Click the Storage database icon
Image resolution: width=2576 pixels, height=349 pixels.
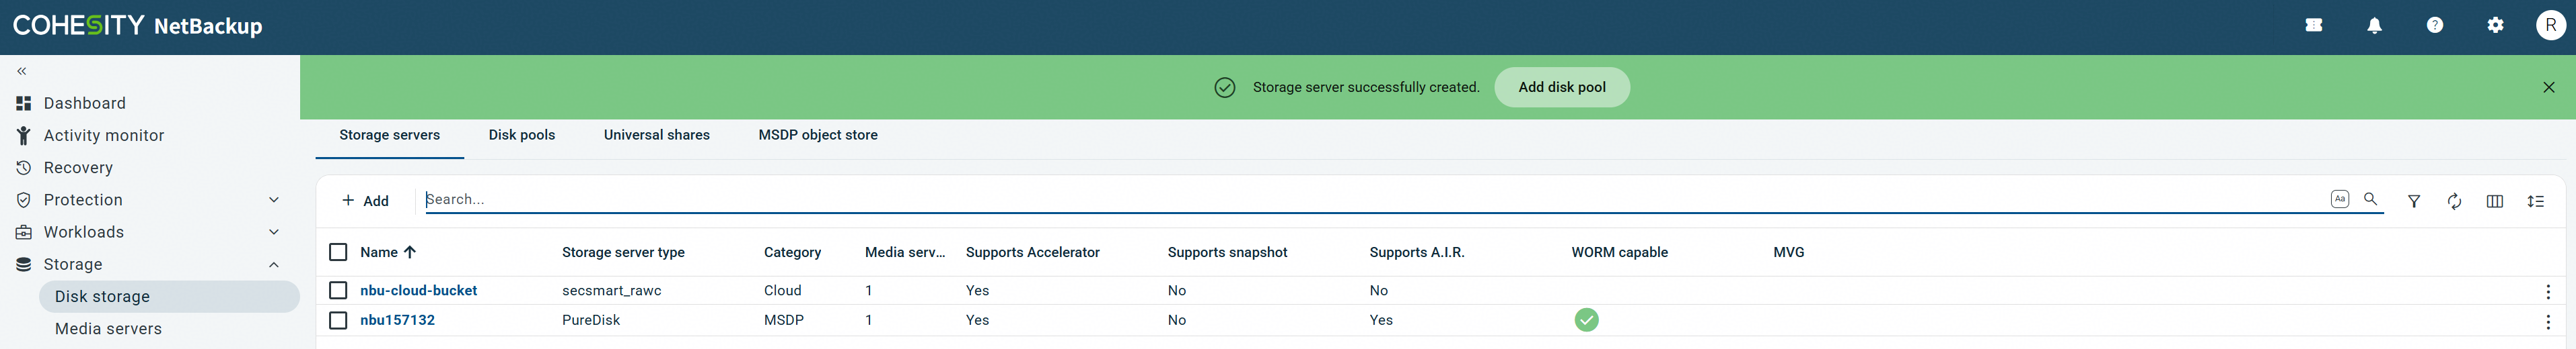coord(24,264)
